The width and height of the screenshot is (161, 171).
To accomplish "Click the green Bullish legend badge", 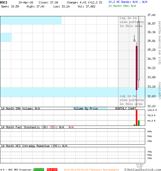I will coord(39,170).
